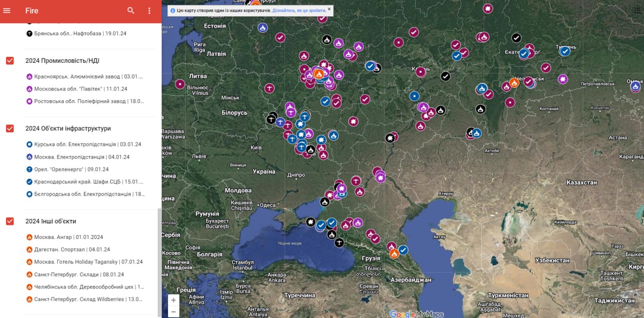Click the sidebar vertical scrollbar thumb
The height and width of the screenshot is (318, 644).
point(159,262)
